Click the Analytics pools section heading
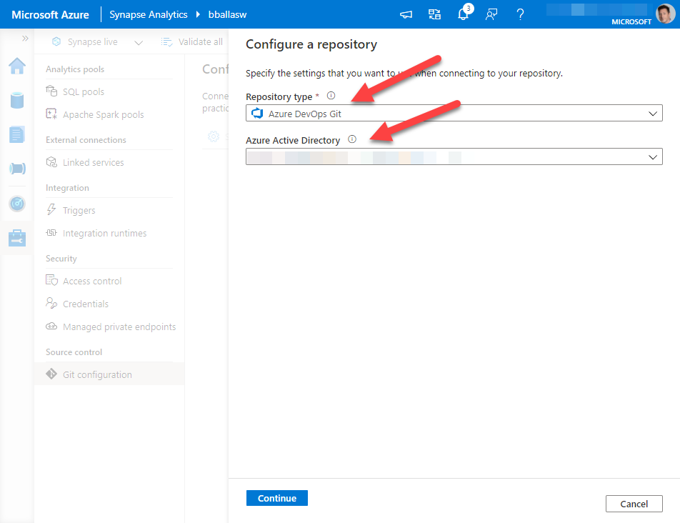680x523 pixels. [75, 69]
